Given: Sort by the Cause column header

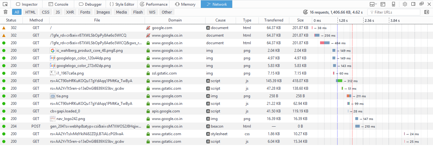Looking at the screenshot, I should pos(220,20).
